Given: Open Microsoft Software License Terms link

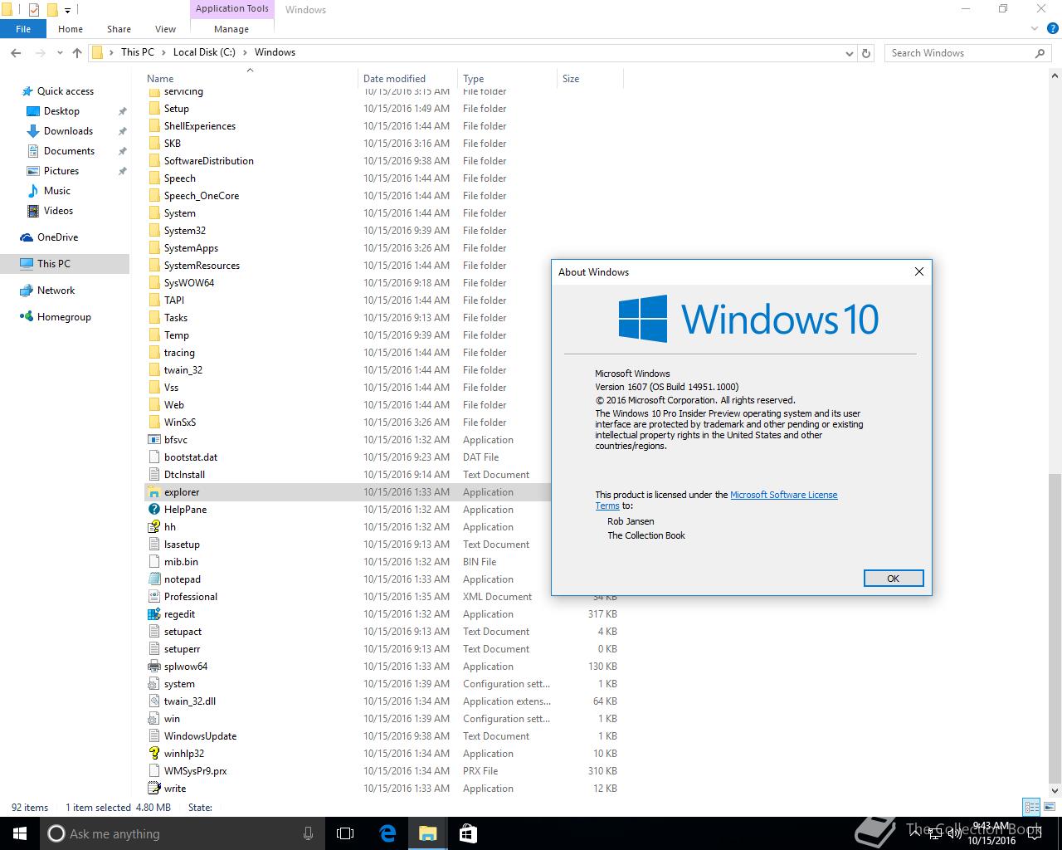Looking at the screenshot, I should click(x=784, y=495).
